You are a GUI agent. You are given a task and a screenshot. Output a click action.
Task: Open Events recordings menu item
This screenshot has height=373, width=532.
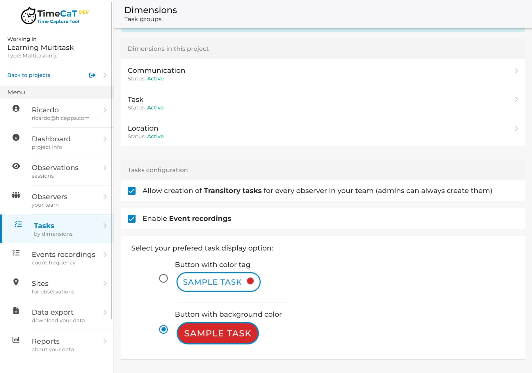point(63,258)
